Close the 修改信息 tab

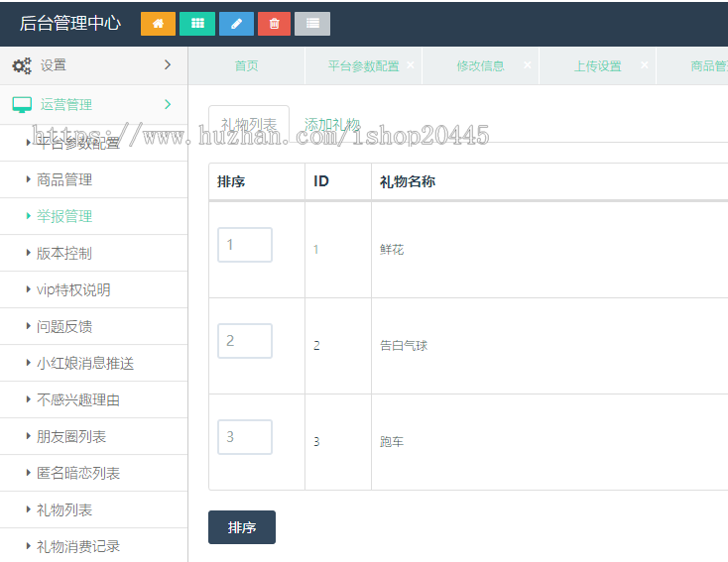[x=528, y=64]
